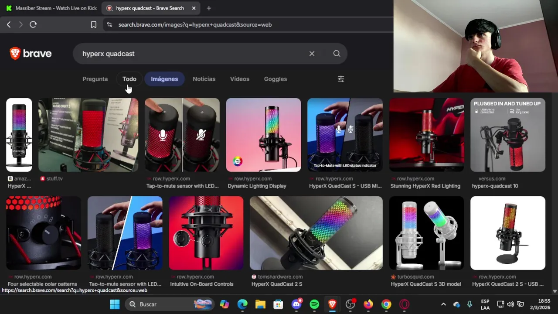Click the Intuitive On-Board Controls caption

[x=202, y=284]
